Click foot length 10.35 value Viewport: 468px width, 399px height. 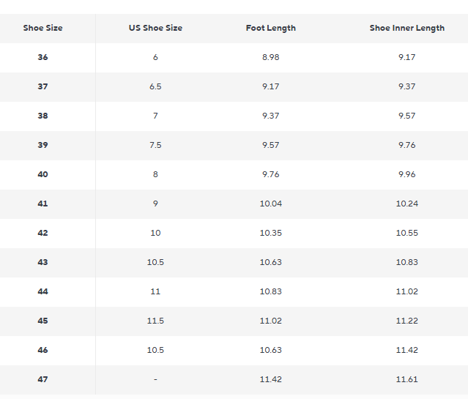click(x=271, y=233)
